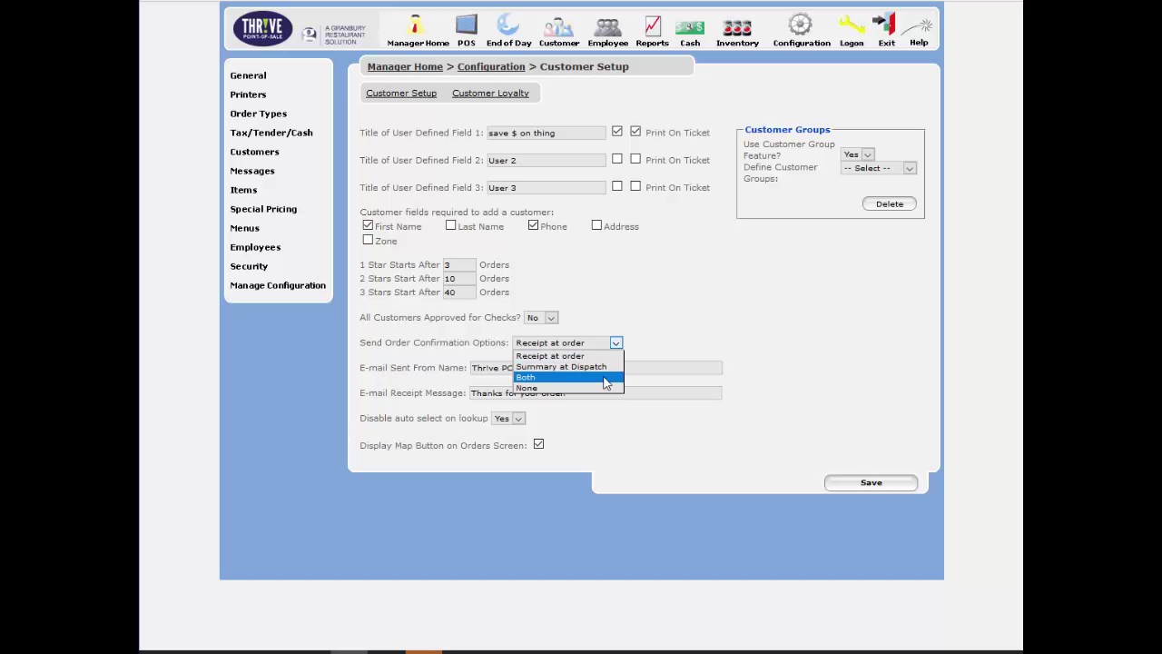This screenshot has height=654, width=1162.
Task: Click the Configuration gear icon
Action: tap(801, 30)
